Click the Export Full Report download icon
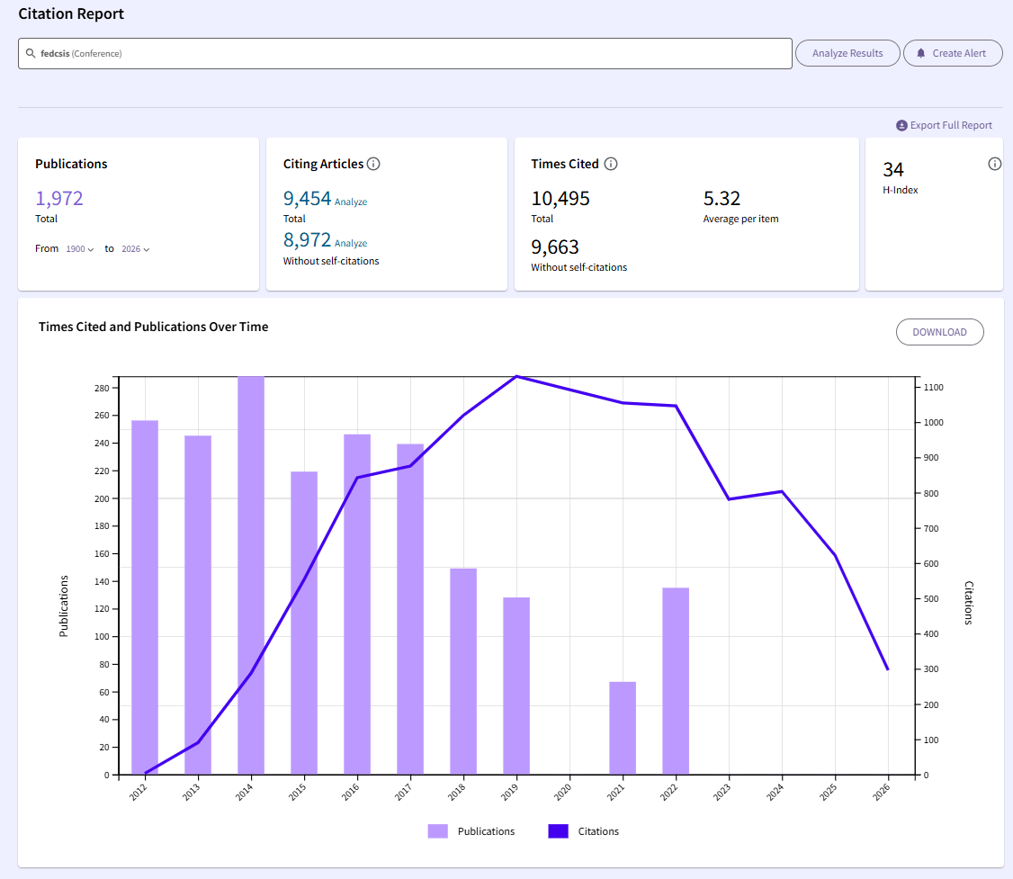Screen dimensions: 1013x879 [x=901, y=125]
